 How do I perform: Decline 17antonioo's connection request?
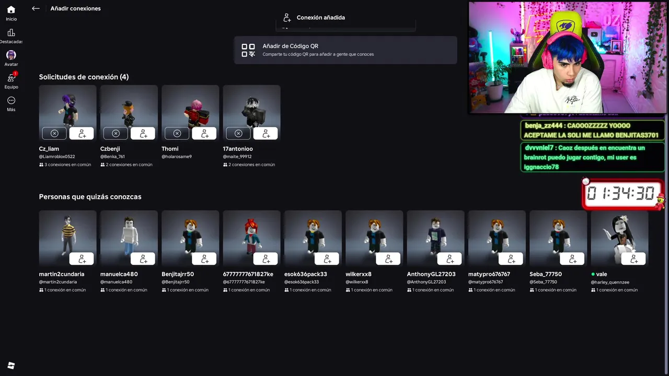point(238,133)
